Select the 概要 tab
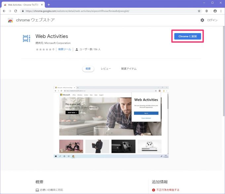 (88, 69)
